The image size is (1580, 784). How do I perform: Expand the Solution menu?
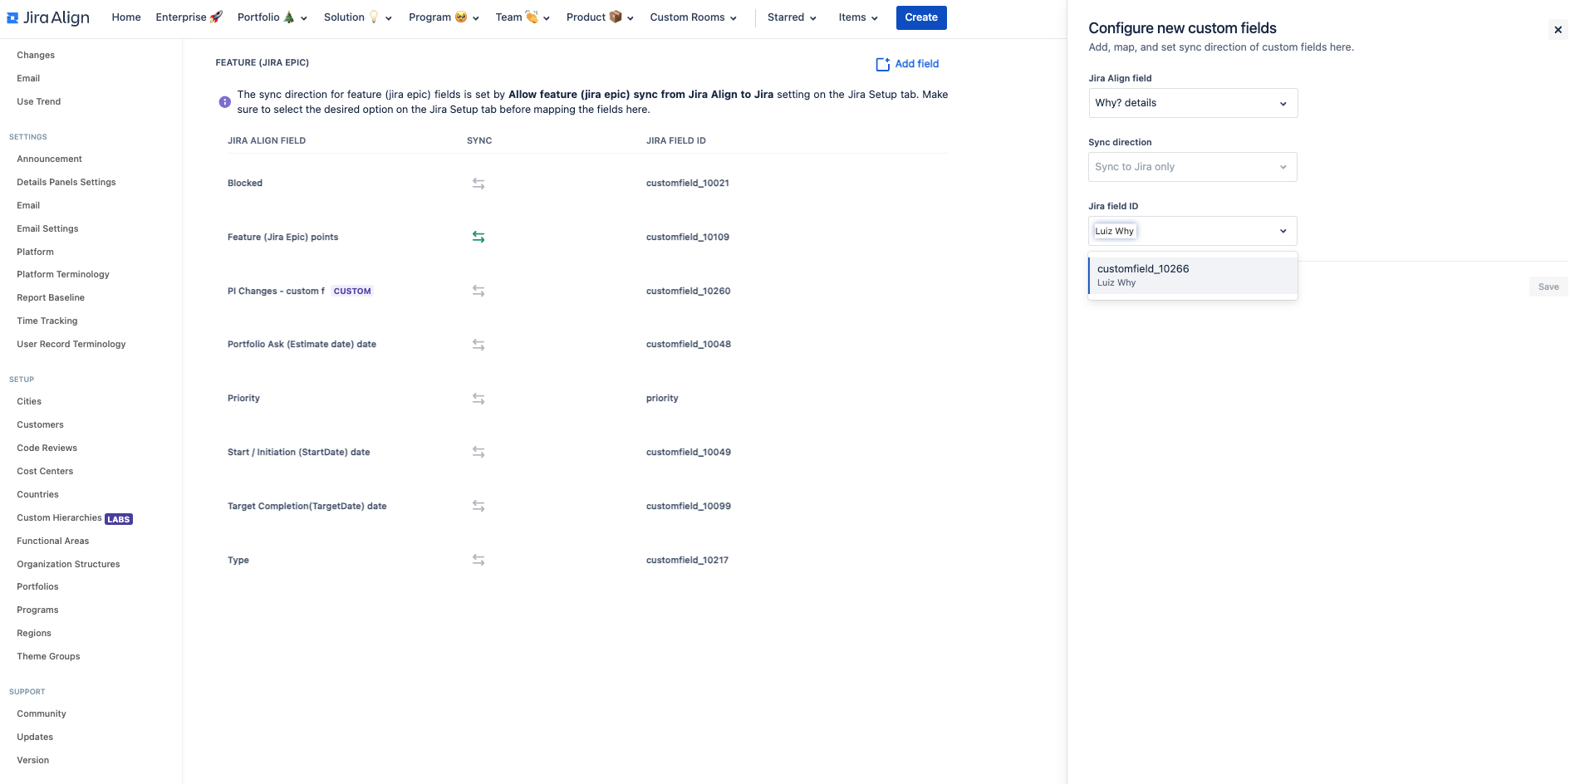click(358, 17)
